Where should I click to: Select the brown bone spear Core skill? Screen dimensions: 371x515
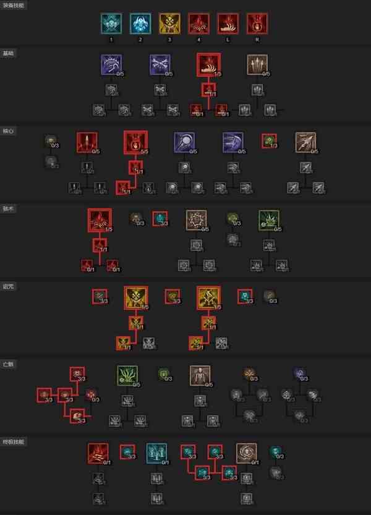tap(305, 143)
